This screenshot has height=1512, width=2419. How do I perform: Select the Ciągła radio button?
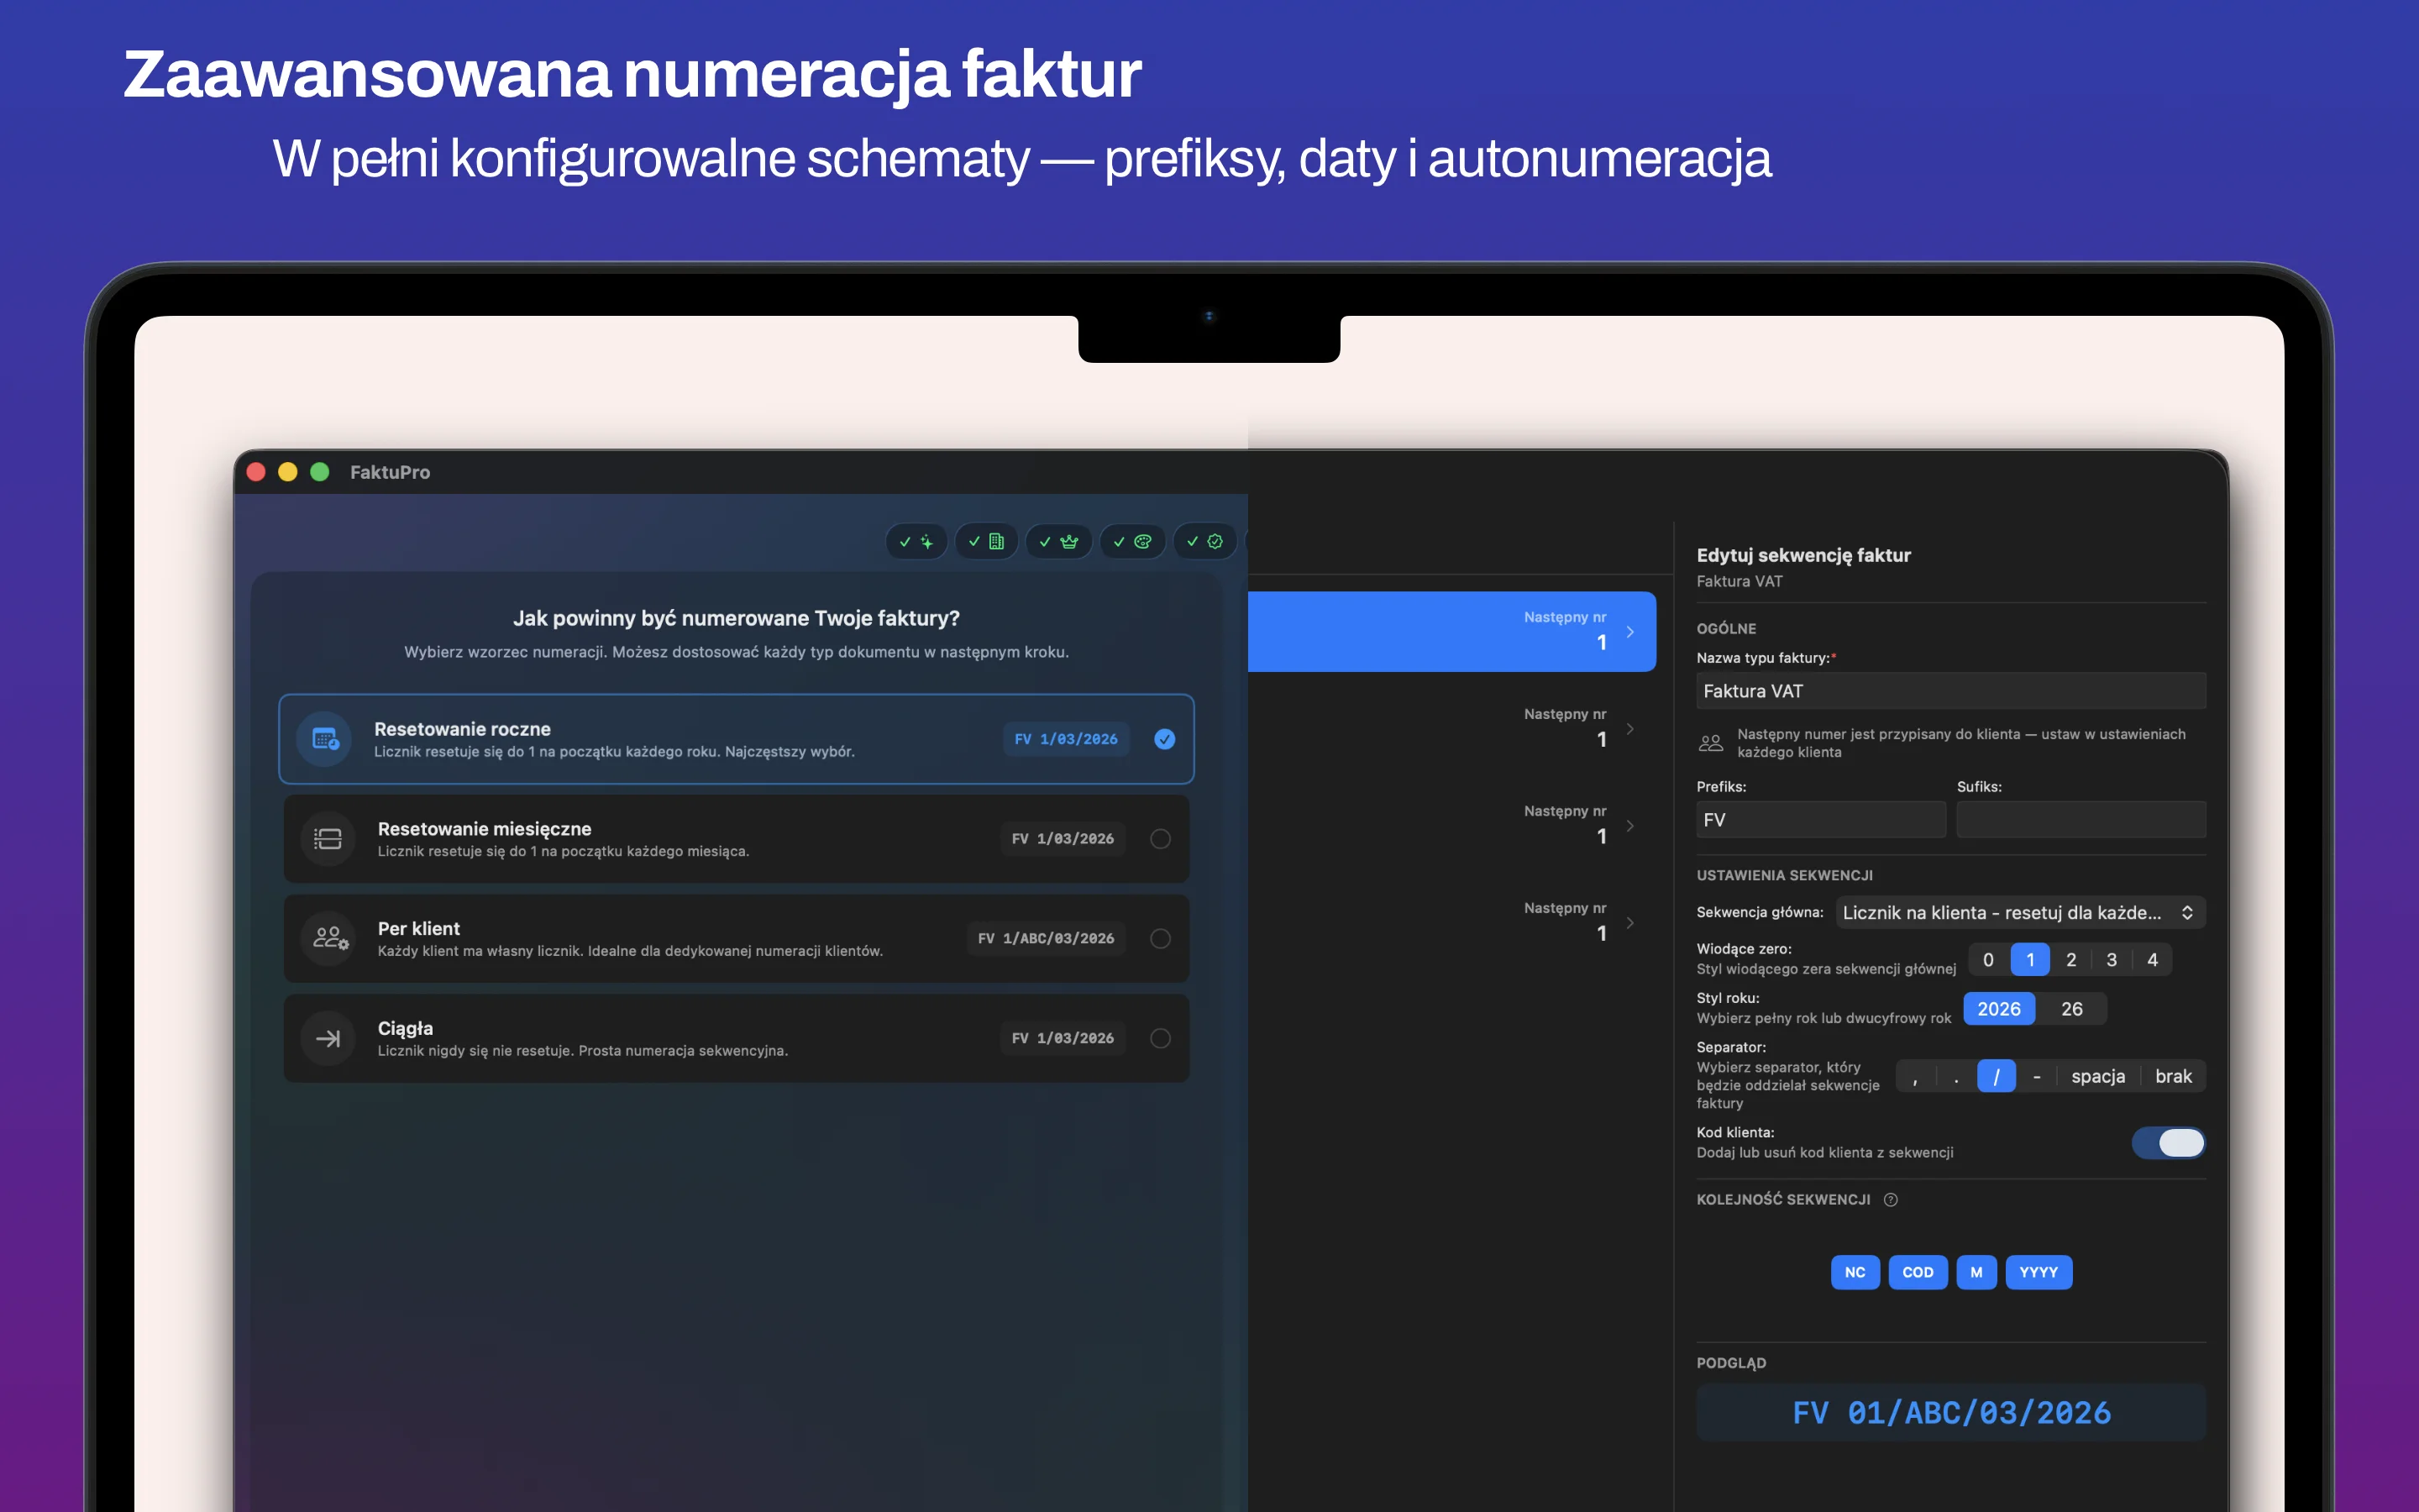tap(1159, 1038)
